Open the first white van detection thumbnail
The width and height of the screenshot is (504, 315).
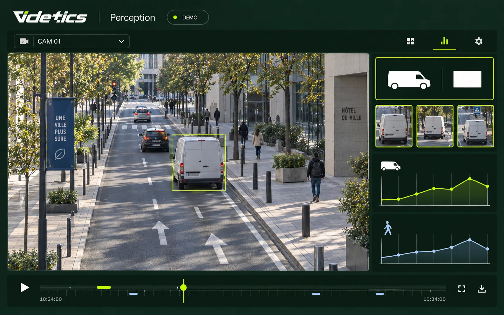(x=394, y=126)
